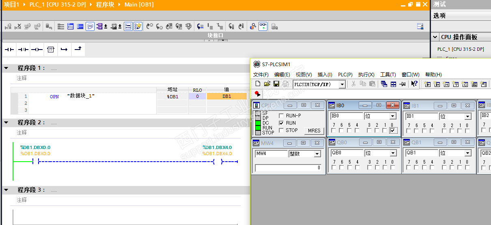Insert timer icon in PLCSIM

tap(455, 84)
